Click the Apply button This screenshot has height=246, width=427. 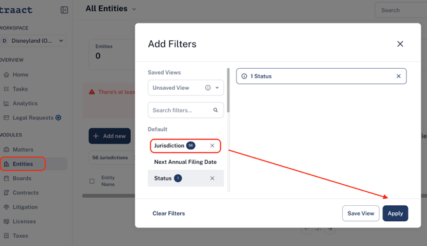[395, 213]
